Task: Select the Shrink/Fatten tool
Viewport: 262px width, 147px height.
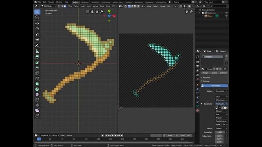Action: tap(37, 105)
